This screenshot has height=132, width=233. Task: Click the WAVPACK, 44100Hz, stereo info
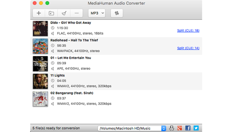pos(78,51)
